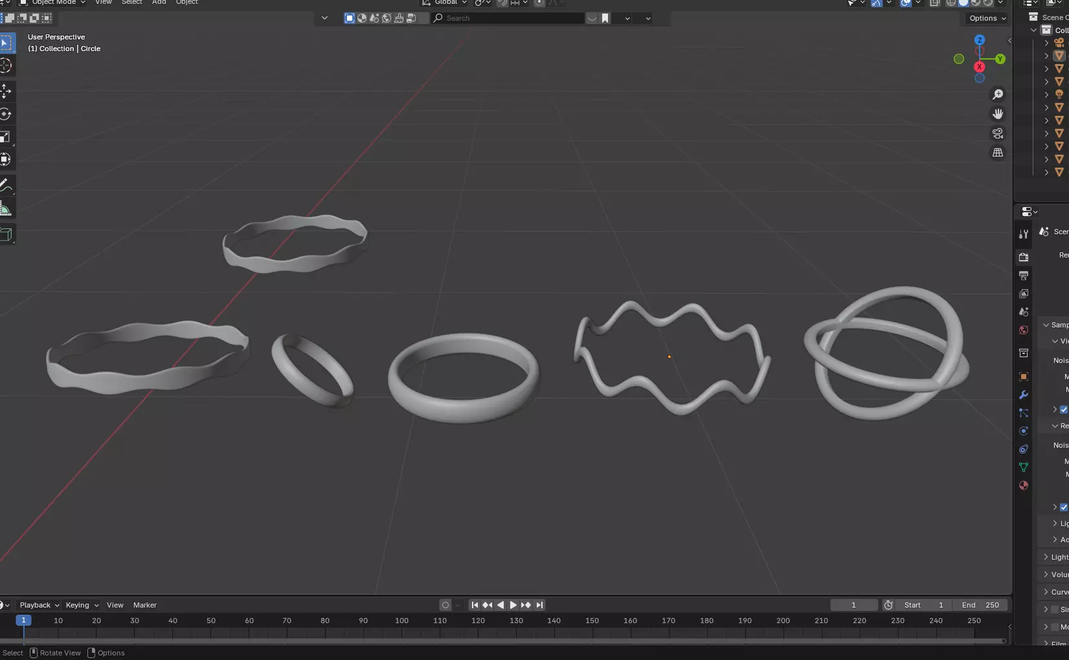Image resolution: width=1069 pixels, height=660 pixels.
Task: Open the Object menu in viewport header
Action: 187,3
